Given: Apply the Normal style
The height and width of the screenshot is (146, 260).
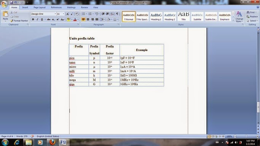Looking at the screenshot, I should (129, 16).
